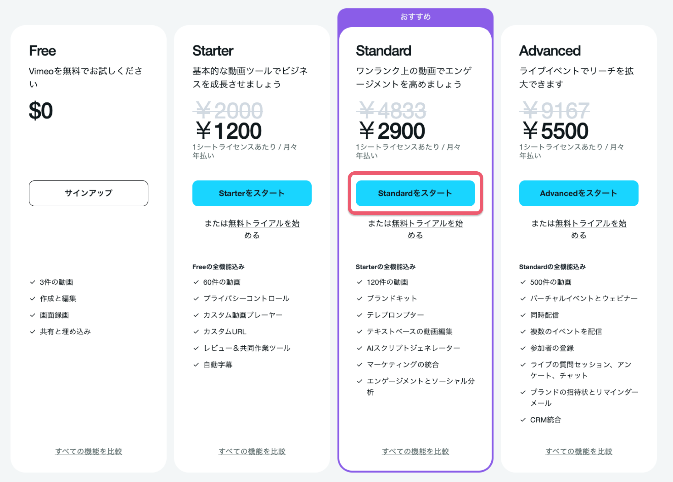673x482 pixels.
Task: Click the 自動字幕 feature
Action: pyautogui.click(x=218, y=365)
